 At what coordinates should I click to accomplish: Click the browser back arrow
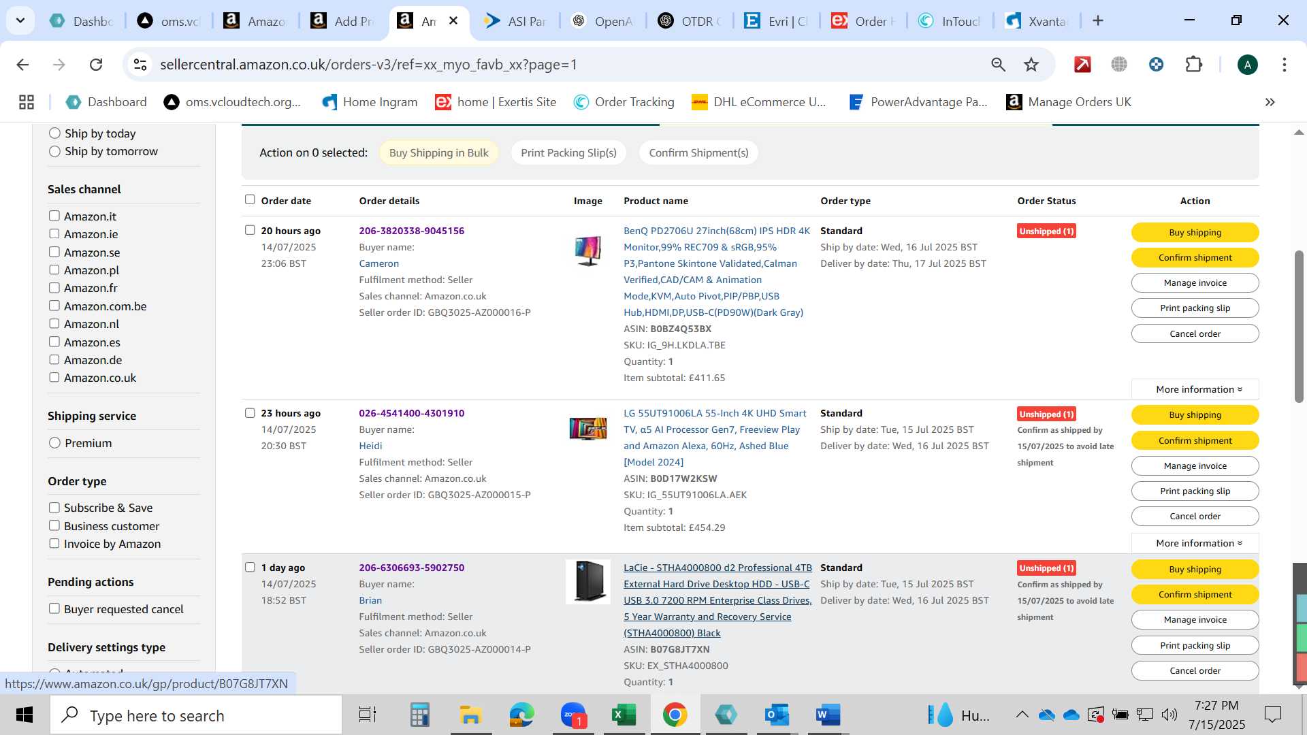coord(22,65)
